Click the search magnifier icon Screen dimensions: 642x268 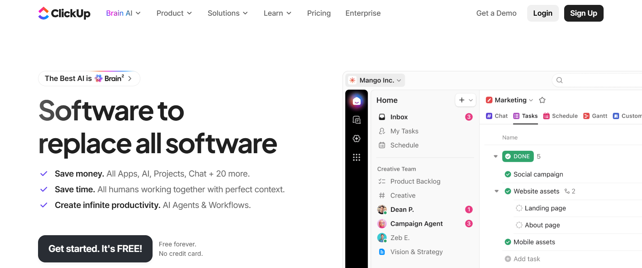click(559, 80)
